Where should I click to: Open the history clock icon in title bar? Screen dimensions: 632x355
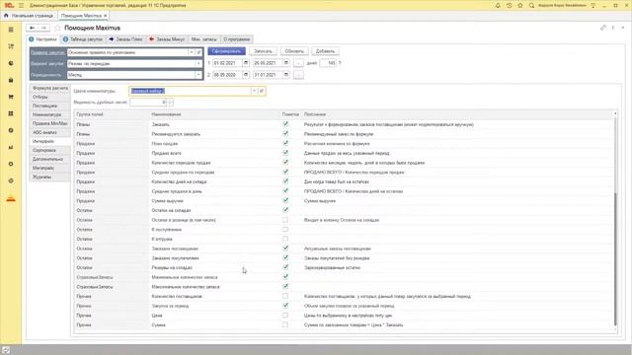tap(510, 6)
